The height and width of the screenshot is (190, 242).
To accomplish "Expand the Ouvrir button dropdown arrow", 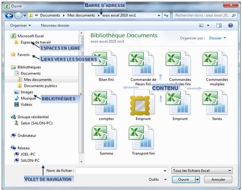I will 197,180.
